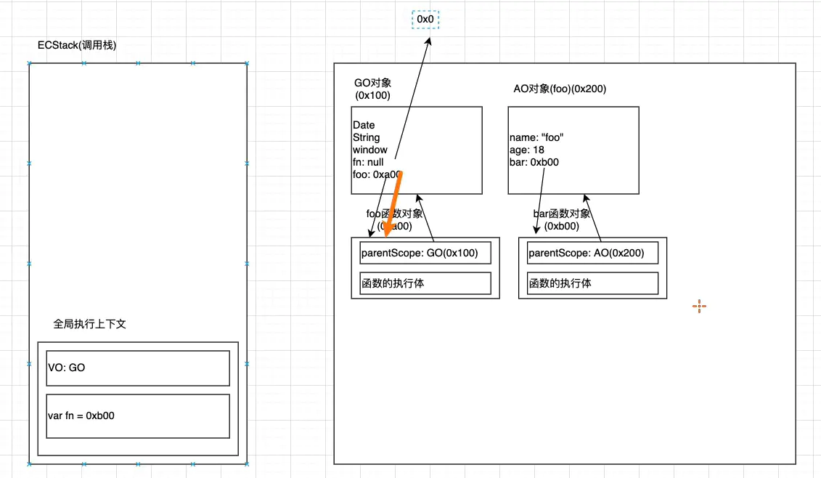821x478 pixels.
Task: Select the var fn = 0xb00 box
Action: point(138,416)
